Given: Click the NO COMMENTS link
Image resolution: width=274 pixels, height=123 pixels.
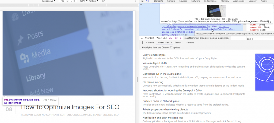Looking at the screenshot, I should 50,115.
